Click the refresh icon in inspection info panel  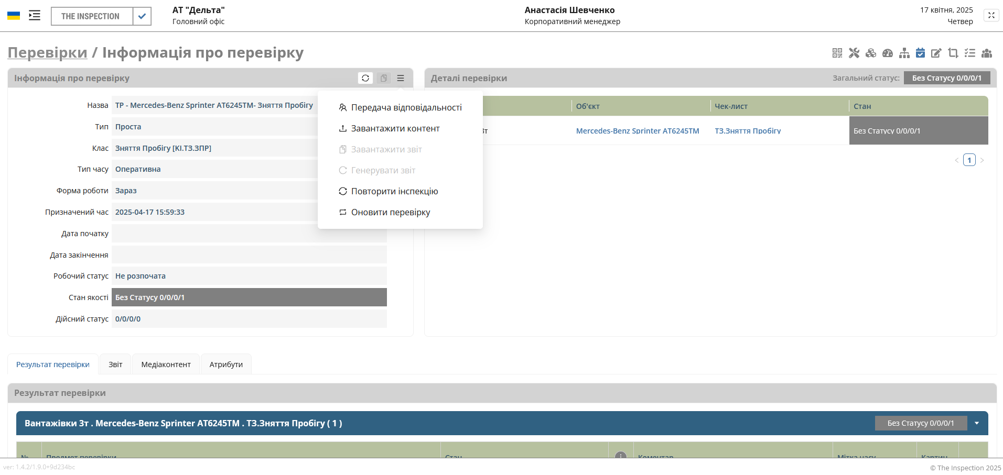click(365, 78)
